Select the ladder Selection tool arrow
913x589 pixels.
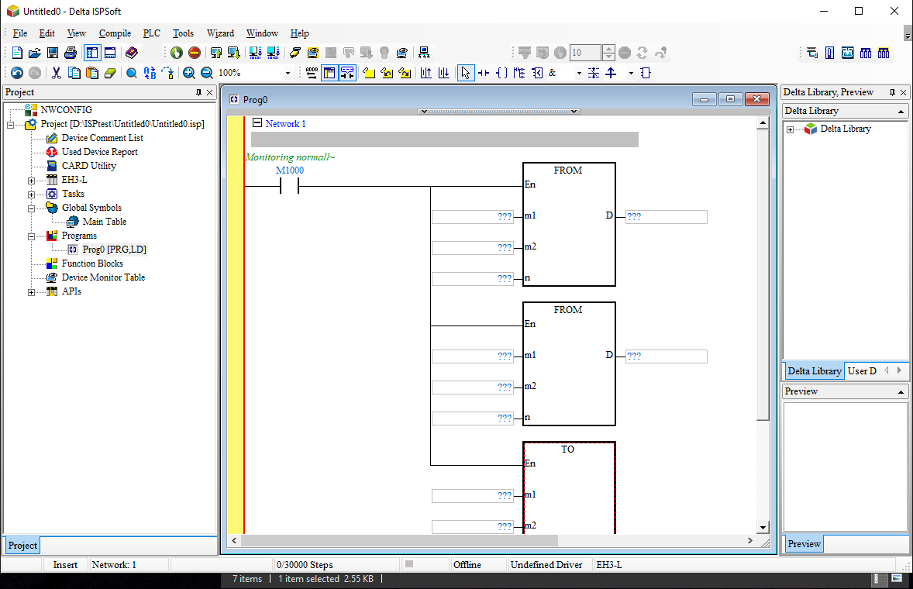466,73
